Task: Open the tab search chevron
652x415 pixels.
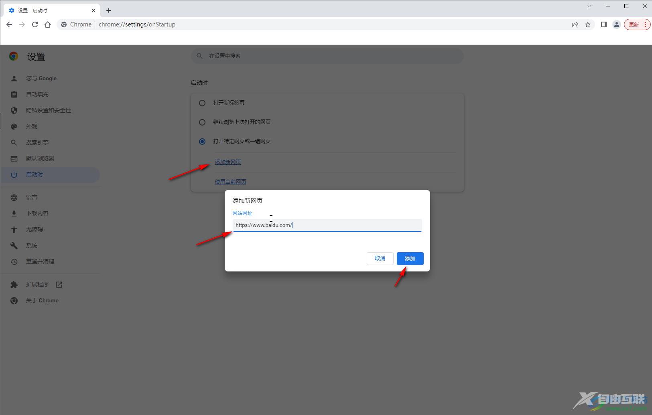Action: (x=589, y=6)
